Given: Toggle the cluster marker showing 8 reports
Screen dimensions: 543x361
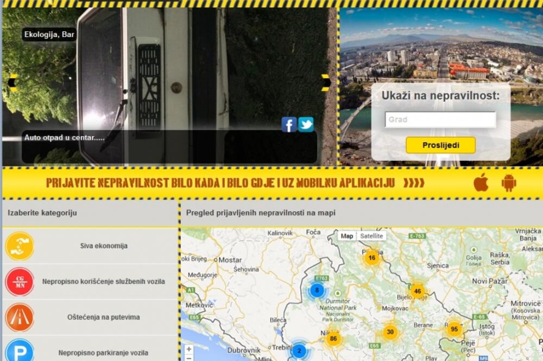Looking at the screenshot, I should 317,290.
